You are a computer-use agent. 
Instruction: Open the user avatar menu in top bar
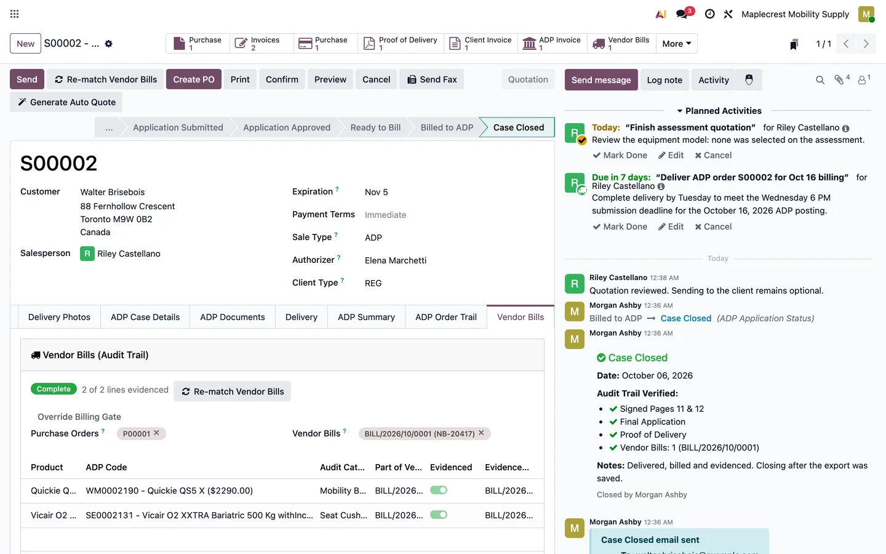coord(866,14)
